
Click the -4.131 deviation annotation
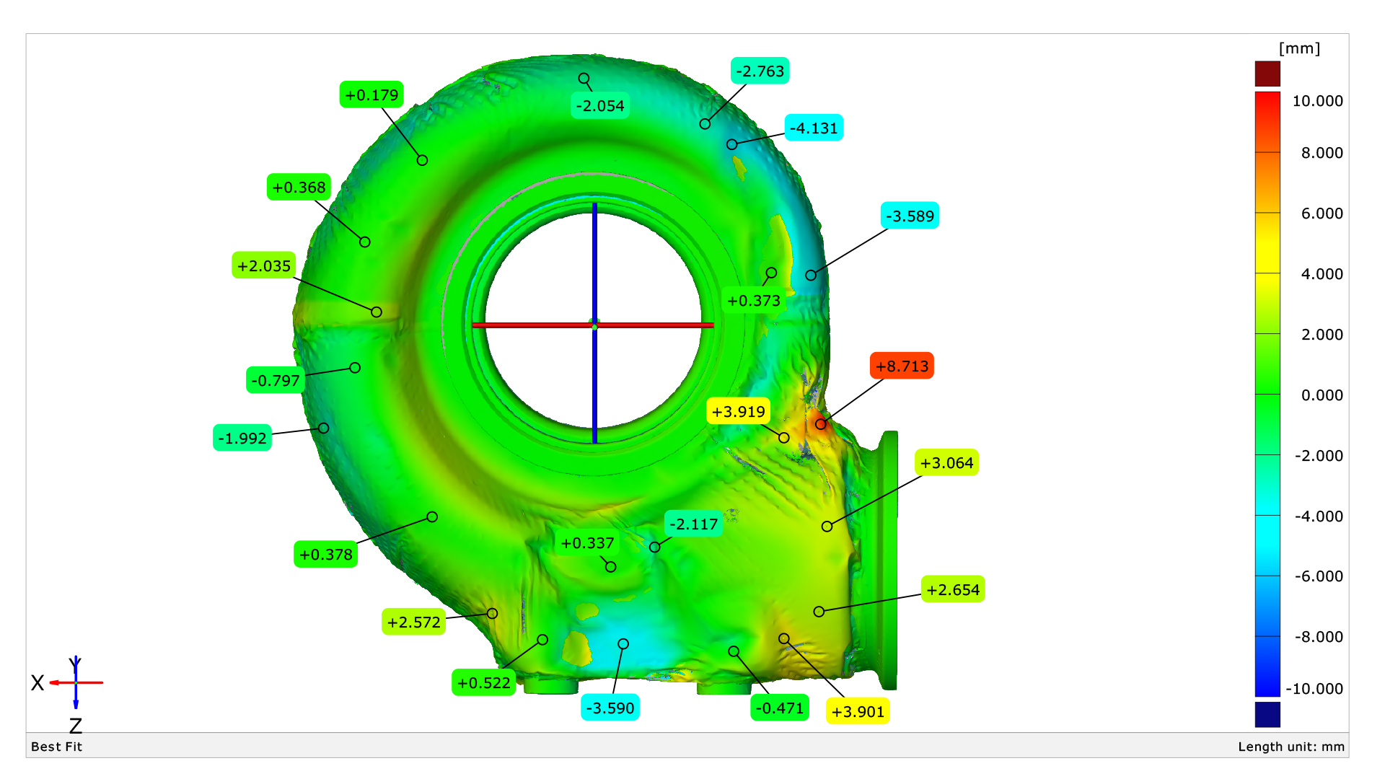(x=814, y=128)
